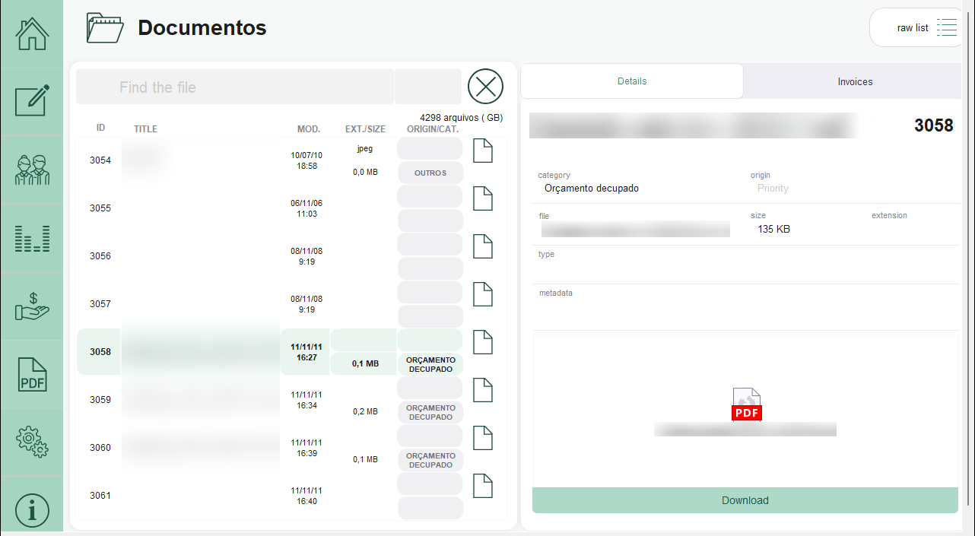Click the 11/11/11 16:34 modified date
Viewport: 975px width, 536px height.
[306, 400]
